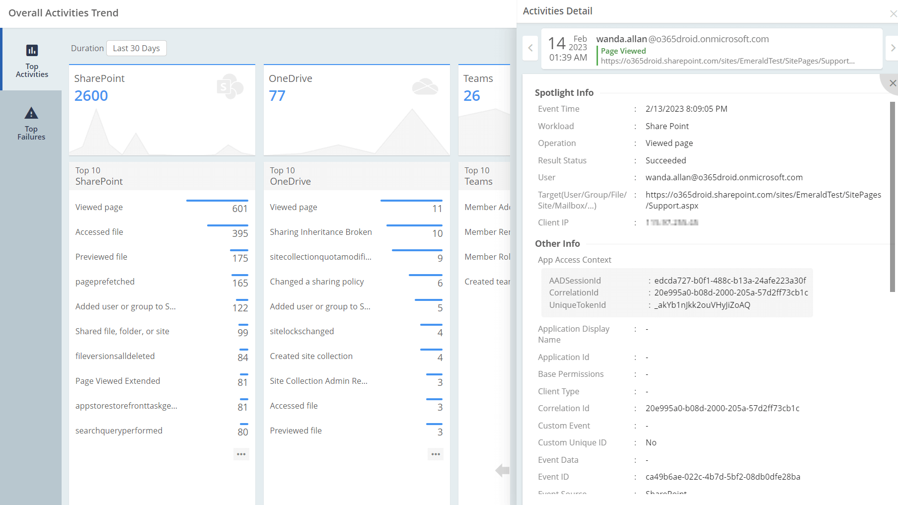Go to previous activity using the left chevron
Screen dimensions: 898x505
[x=530, y=48]
